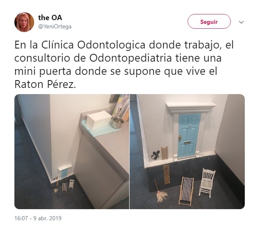Click the small ladder beside the blue door

tap(165, 153)
